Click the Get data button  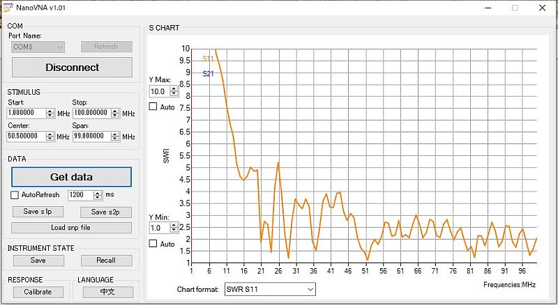(x=71, y=177)
